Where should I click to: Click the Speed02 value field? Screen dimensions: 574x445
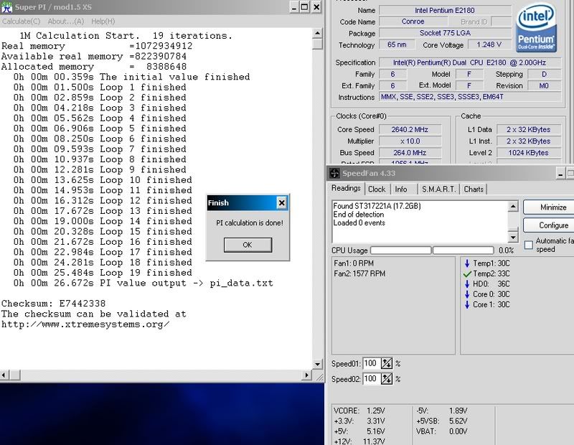(x=372, y=379)
